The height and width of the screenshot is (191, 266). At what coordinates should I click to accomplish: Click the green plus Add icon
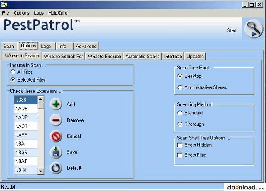pyautogui.click(x=56, y=104)
